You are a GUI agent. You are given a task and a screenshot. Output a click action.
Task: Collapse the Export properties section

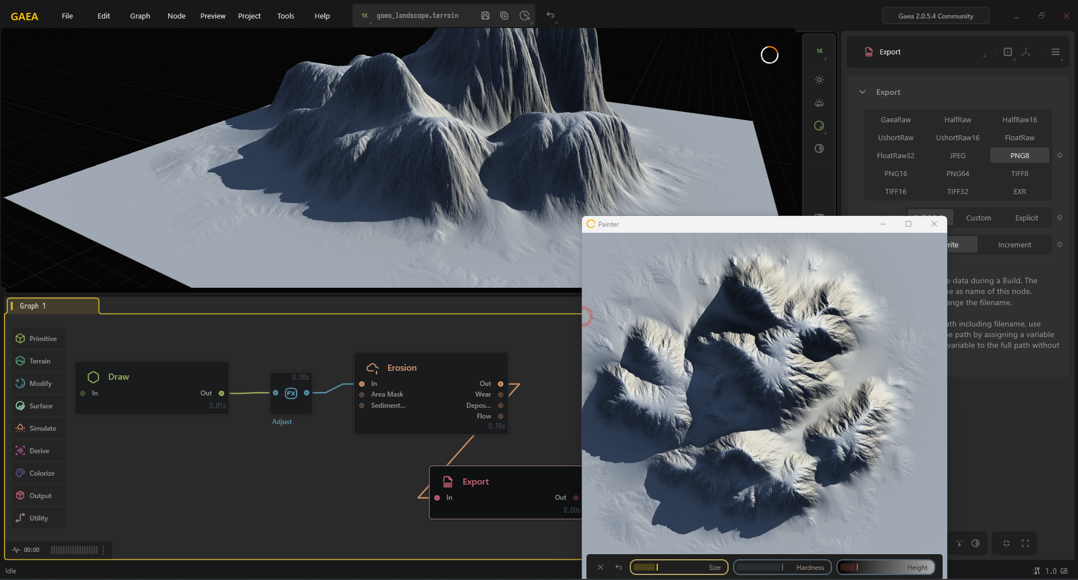coord(862,92)
